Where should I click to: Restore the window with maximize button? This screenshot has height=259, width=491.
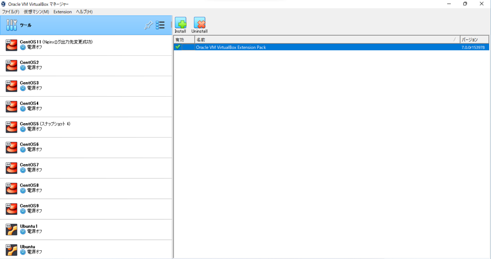click(x=465, y=4)
